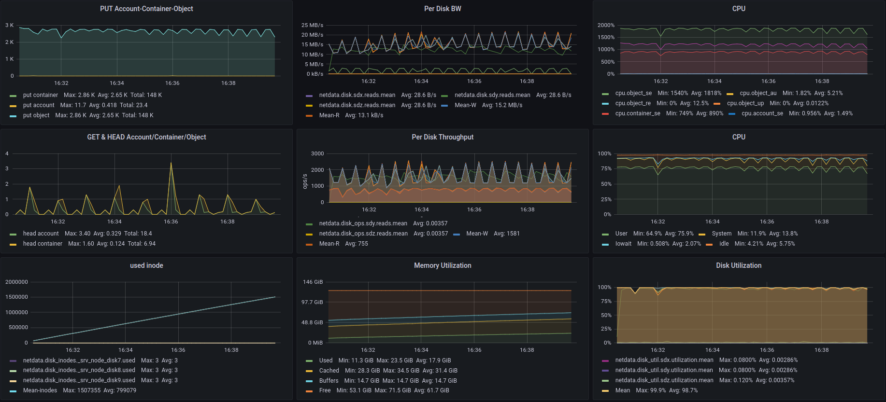Open the used inode panel title menu
Image resolution: width=886 pixels, height=402 pixels.
point(146,265)
